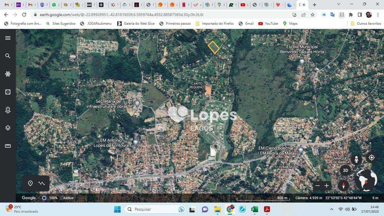
Task: Open a new browser tab
Action: point(315,4)
